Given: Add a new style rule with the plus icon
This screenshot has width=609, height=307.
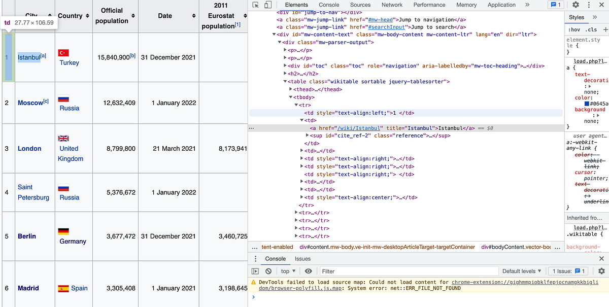Looking at the screenshot, I should (x=605, y=30).
